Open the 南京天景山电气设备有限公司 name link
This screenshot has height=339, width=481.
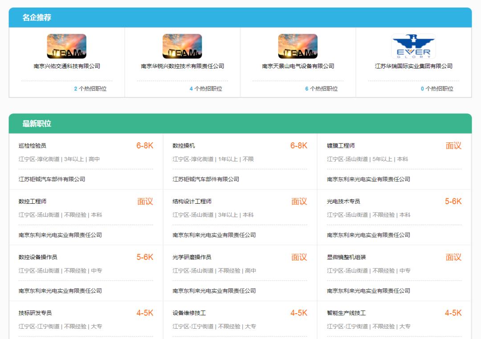tap(298, 66)
